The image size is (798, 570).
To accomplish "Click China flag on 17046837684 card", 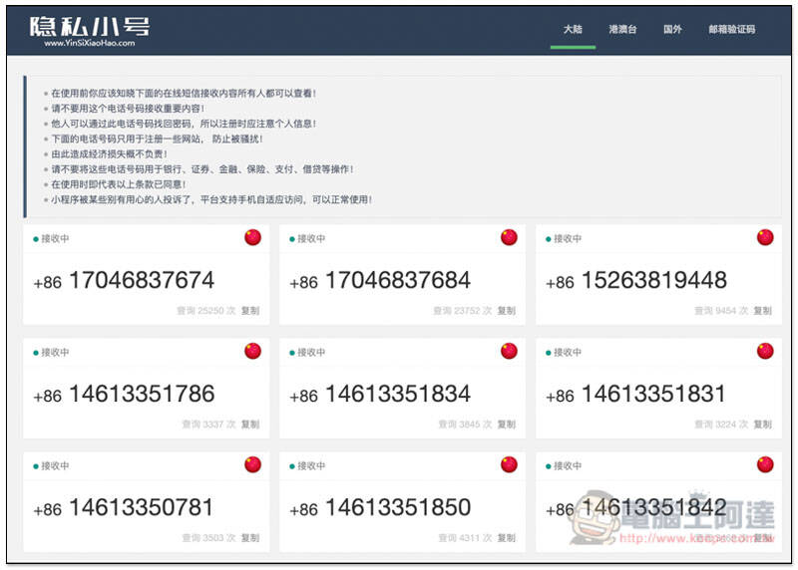I will 509,237.
